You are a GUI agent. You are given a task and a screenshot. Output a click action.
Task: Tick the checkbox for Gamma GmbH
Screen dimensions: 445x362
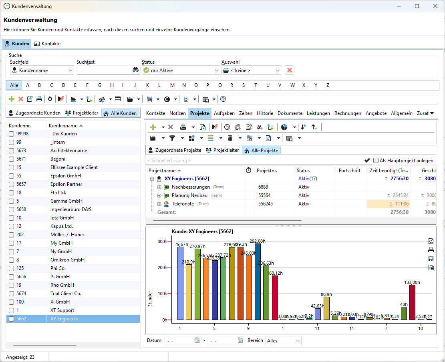12,201
